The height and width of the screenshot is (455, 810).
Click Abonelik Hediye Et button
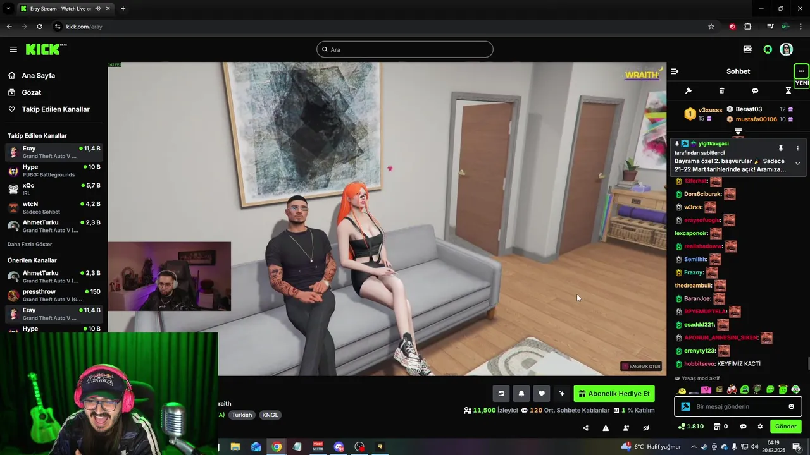(614, 394)
